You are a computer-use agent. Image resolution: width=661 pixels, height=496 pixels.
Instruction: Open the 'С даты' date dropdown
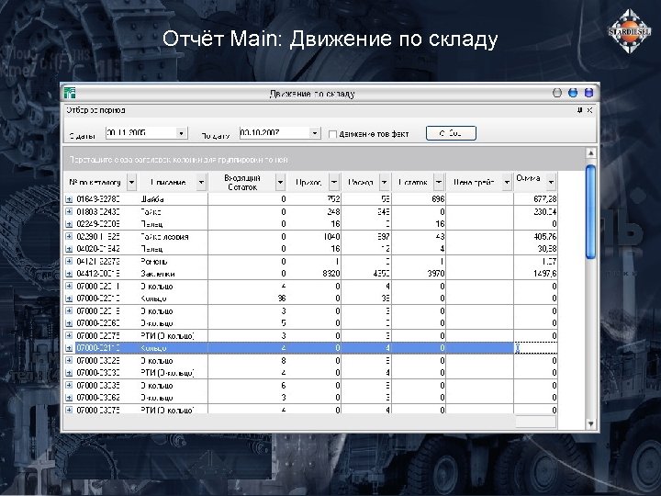[181, 133]
